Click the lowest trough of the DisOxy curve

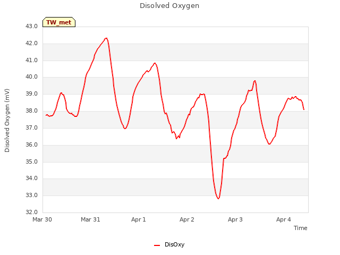click(x=218, y=198)
